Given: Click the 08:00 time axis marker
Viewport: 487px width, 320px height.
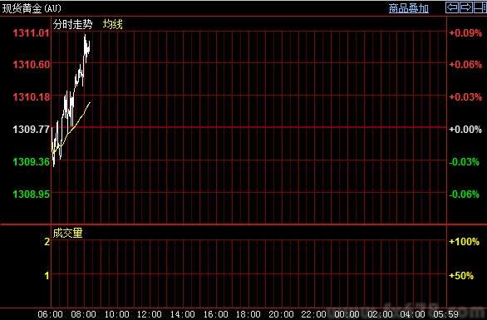Looking at the screenshot, I should (83, 314).
